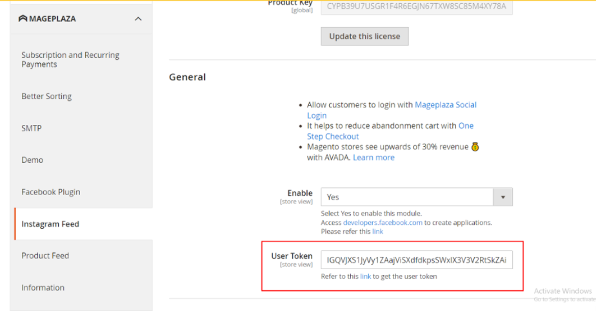Collapse the MAGEPLAZA sidebar section chevron
Viewport: 596px width, 311px height.
(138, 19)
